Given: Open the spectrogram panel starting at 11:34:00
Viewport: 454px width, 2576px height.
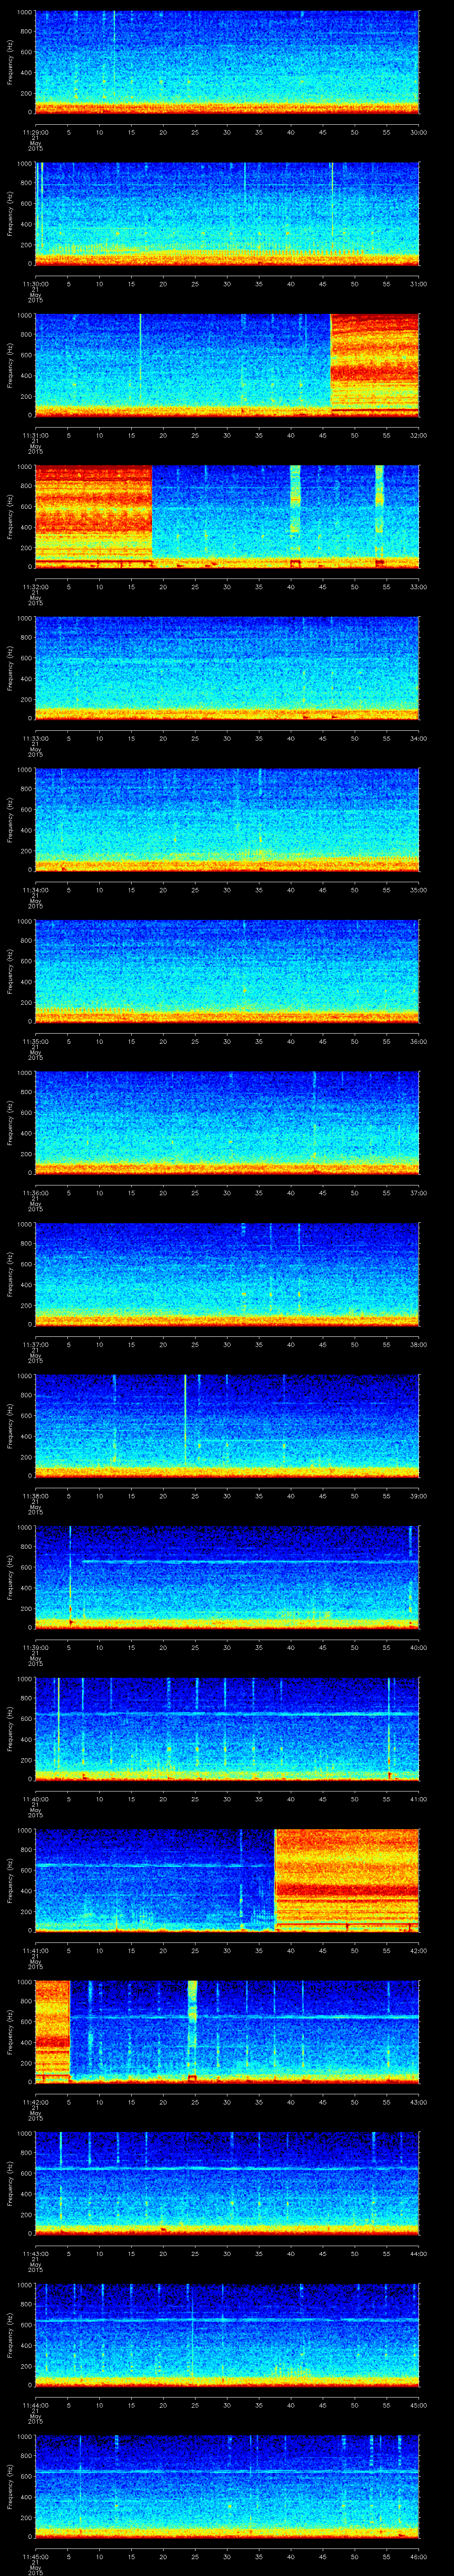Looking at the screenshot, I should click(x=227, y=819).
